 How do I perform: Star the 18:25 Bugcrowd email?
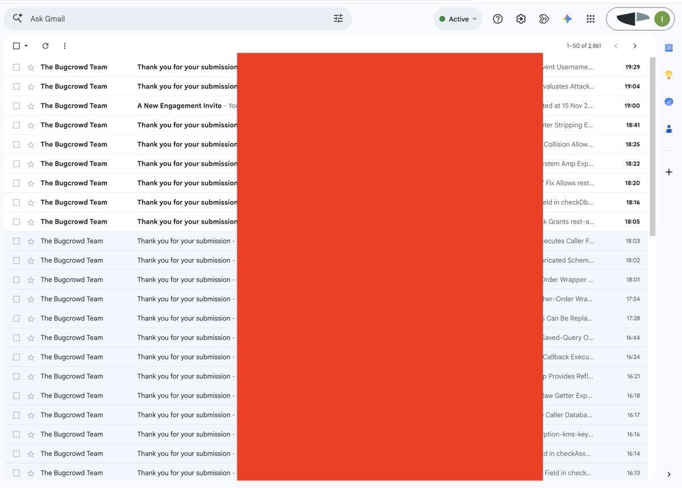[31, 144]
